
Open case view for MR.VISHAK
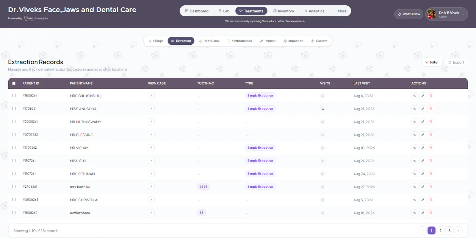point(151,148)
